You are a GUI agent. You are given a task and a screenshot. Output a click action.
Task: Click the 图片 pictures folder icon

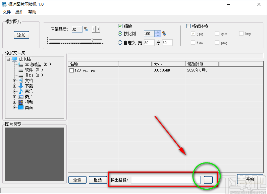click(21, 97)
